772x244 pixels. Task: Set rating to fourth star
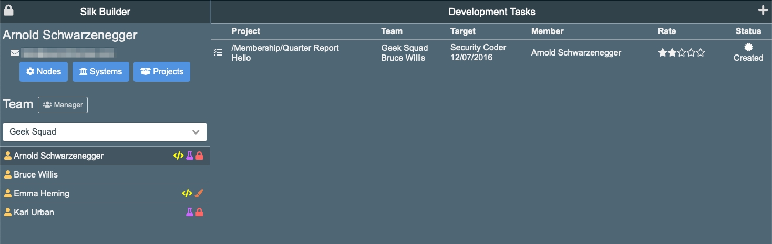[691, 52]
